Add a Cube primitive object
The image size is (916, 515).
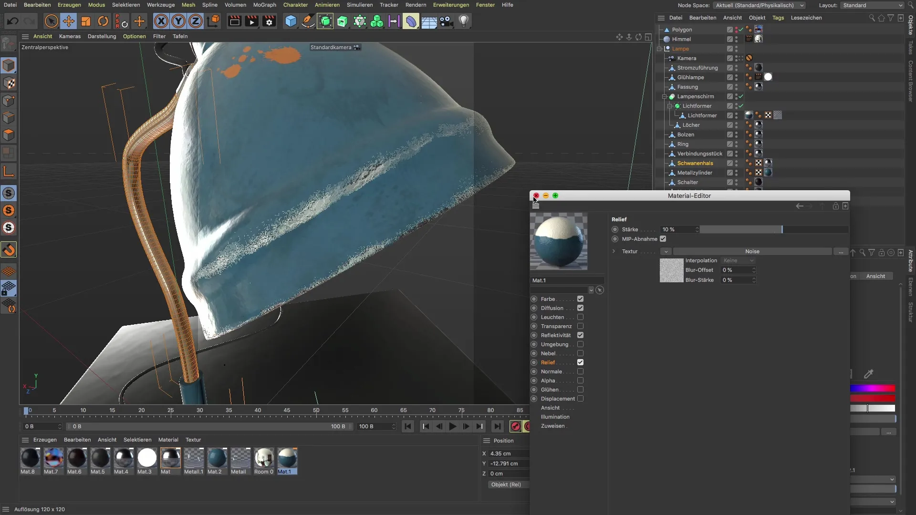click(x=291, y=21)
